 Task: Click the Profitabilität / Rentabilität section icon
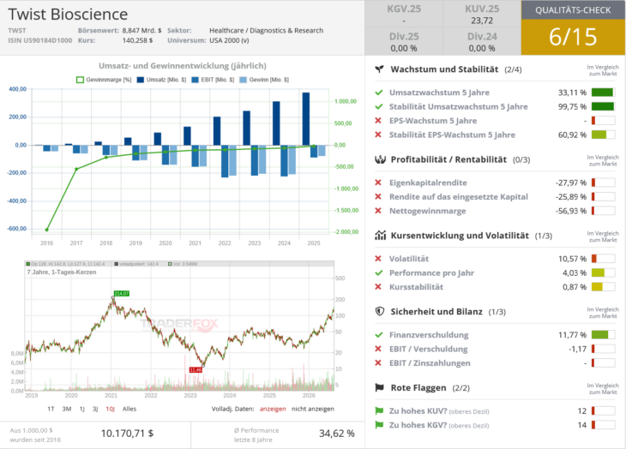tap(380, 159)
